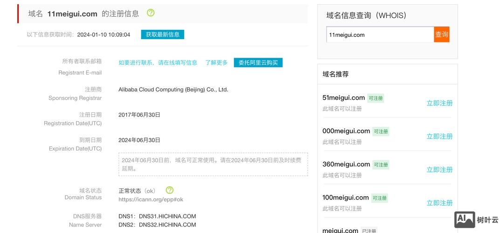The height and width of the screenshot is (233, 502).
Task: Select the 360meigui.com domain name
Action: 346,164
